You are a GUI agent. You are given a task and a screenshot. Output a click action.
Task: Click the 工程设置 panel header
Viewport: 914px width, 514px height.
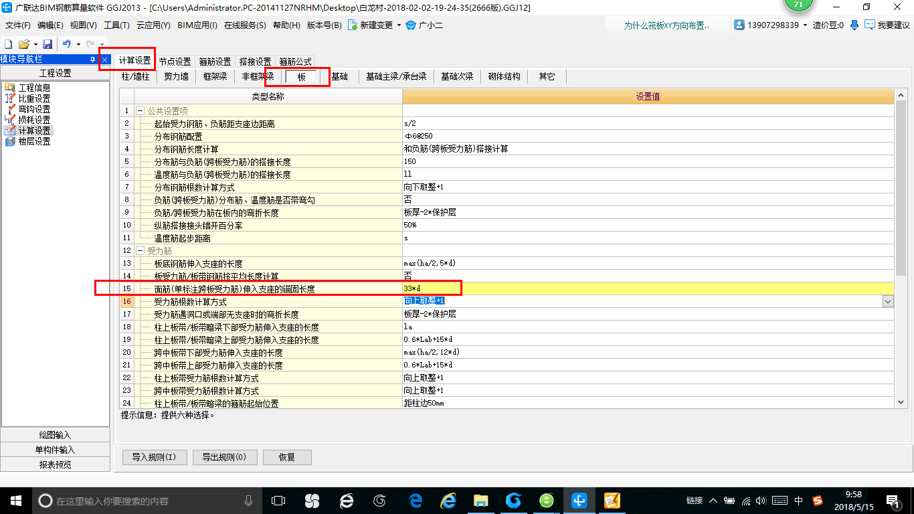(55, 74)
